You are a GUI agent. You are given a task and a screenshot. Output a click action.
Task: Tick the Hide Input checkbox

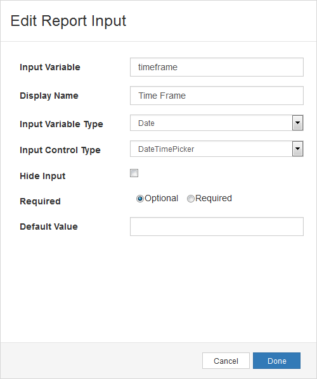134,173
